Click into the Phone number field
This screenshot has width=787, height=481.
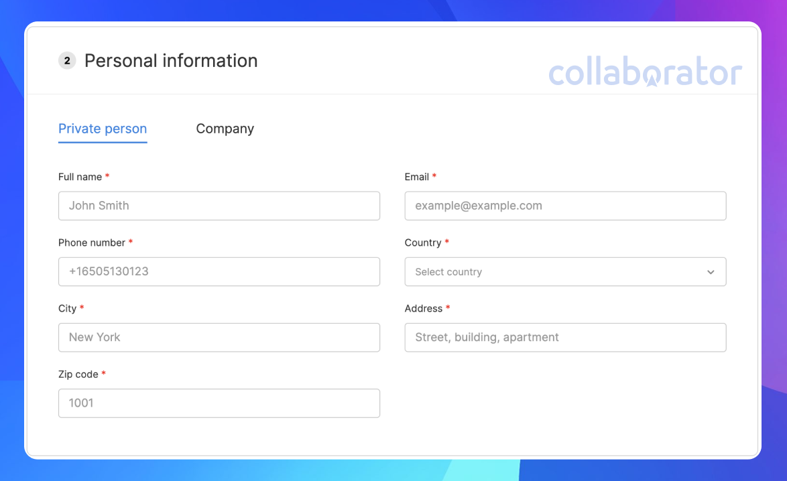[x=219, y=272]
